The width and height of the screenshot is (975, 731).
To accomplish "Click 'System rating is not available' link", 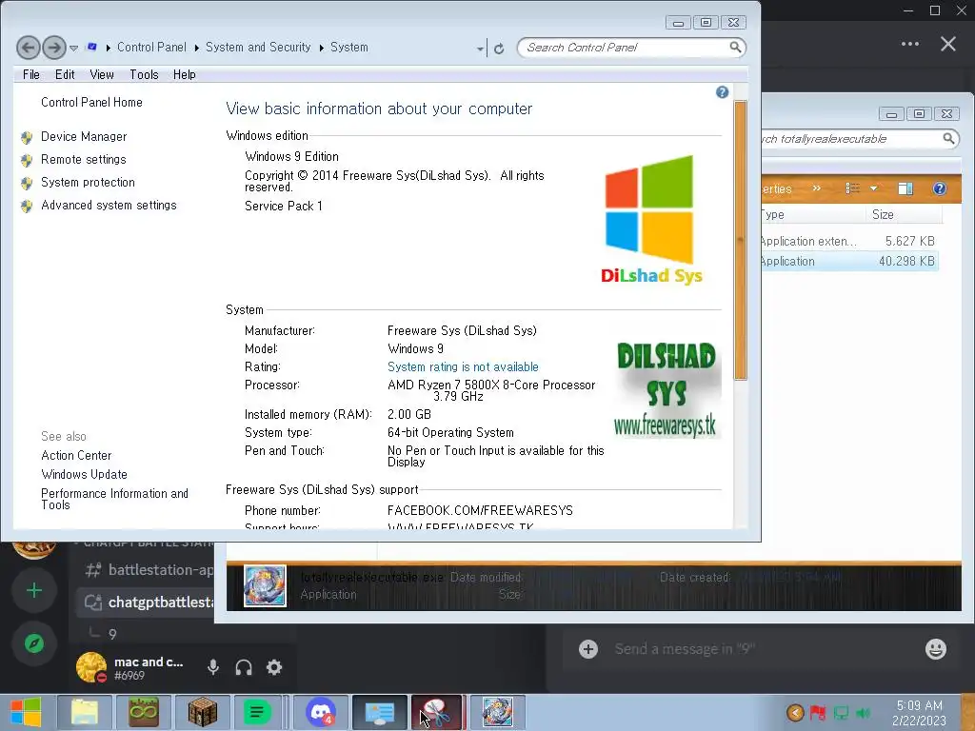I will click(463, 366).
